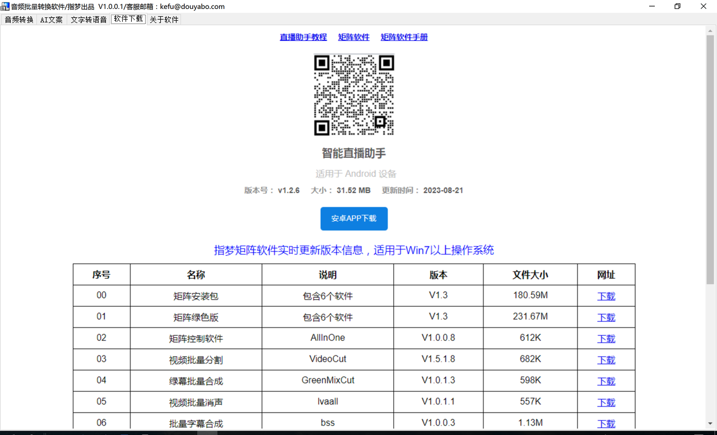The height and width of the screenshot is (435, 717).
Task: Download 绿幕批量合成 in row 04
Action: pyautogui.click(x=606, y=381)
